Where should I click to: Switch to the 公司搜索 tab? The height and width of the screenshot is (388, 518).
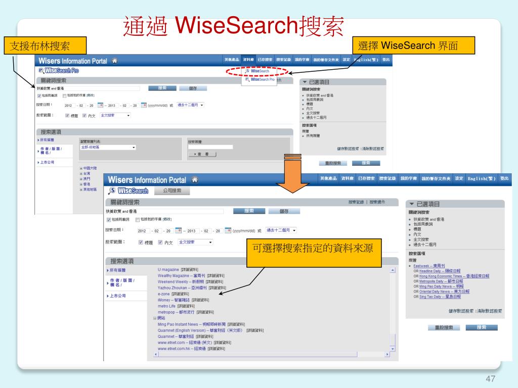(x=172, y=190)
